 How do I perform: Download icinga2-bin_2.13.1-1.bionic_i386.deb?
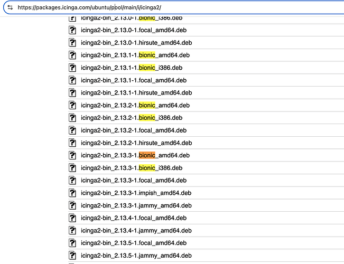click(131, 68)
